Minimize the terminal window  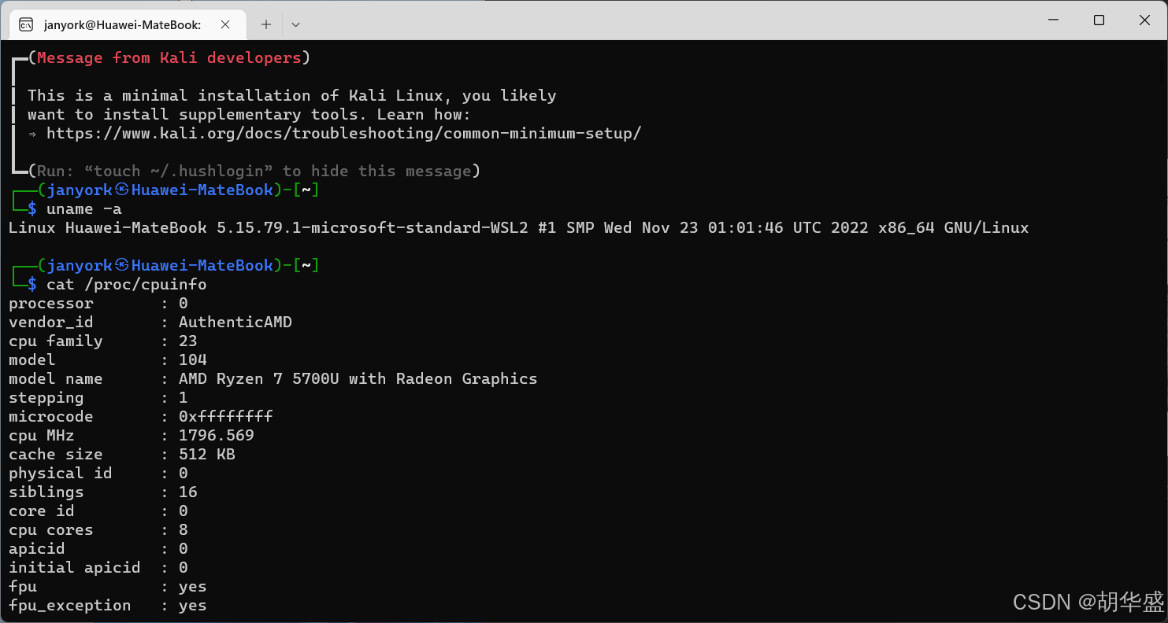tap(1053, 20)
